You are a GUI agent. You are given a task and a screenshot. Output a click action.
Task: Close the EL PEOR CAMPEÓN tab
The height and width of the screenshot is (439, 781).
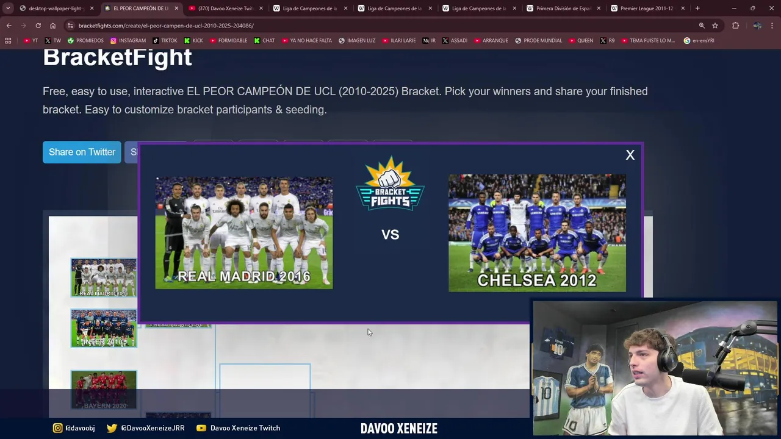click(x=176, y=9)
